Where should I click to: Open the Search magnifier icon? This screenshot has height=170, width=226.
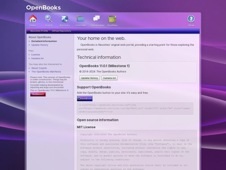(49, 18)
